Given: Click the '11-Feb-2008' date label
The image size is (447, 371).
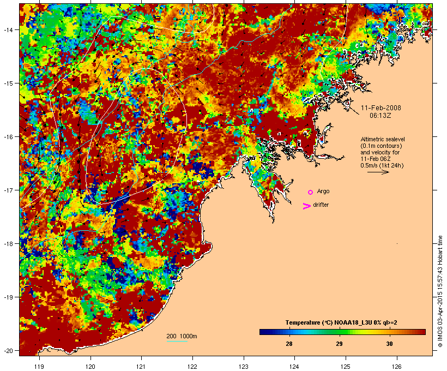Looking at the screenshot, I should tap(381, 108).
